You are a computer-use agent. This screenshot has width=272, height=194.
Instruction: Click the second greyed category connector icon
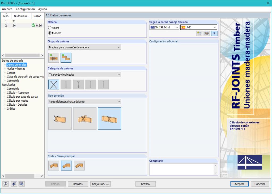(66, 85)
